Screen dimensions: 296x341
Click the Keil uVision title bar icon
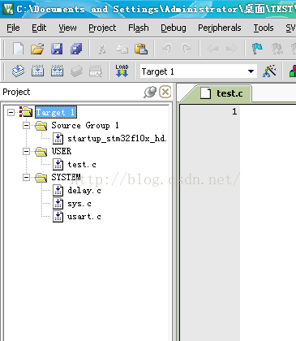(8, 9)
